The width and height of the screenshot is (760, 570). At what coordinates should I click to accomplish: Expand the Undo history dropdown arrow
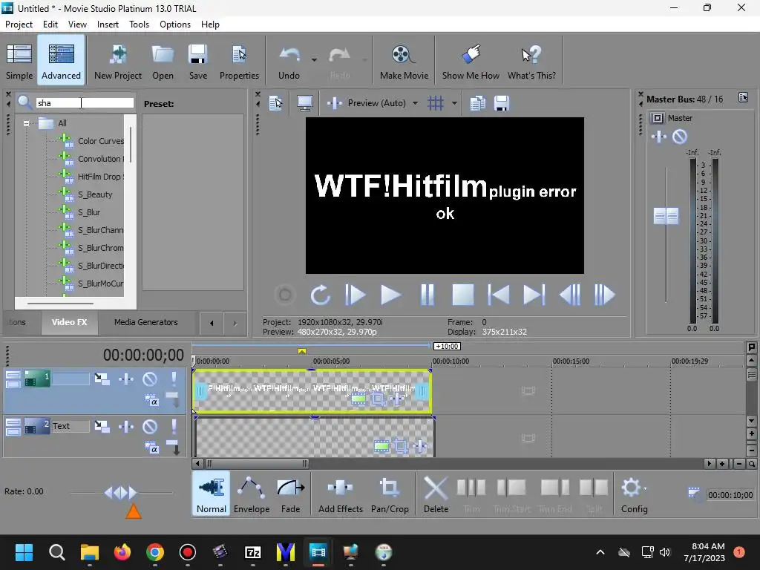[314, 60]
